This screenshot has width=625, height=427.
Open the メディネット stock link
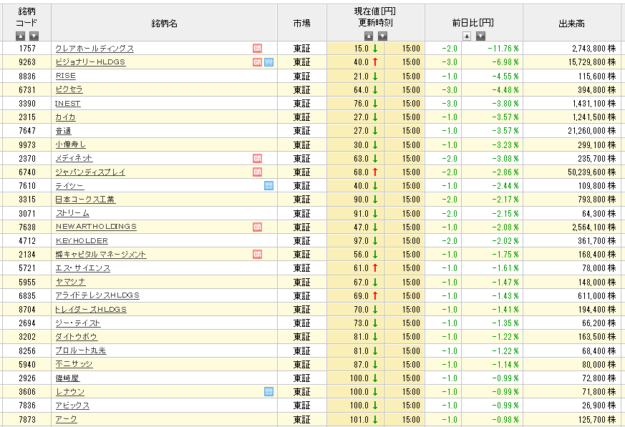[74, 158]
